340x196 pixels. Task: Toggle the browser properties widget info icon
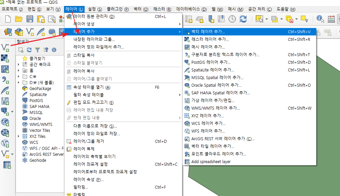(x=54, y=50)
